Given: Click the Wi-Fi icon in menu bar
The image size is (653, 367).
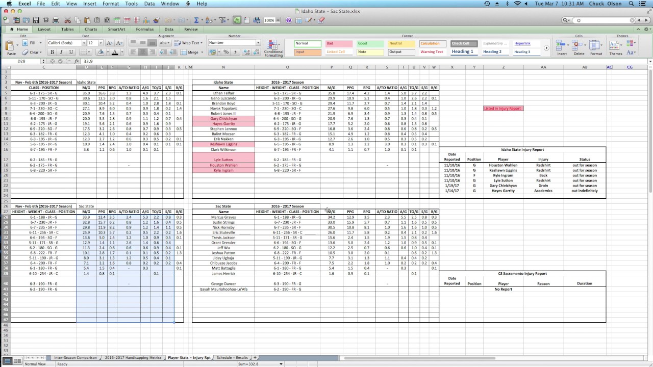Looking at the screenshot, I should pyautogui.click(x=518, y=4).
